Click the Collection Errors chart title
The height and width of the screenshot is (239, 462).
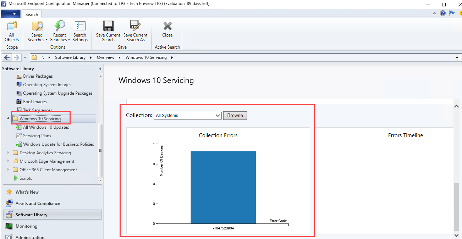218,135
